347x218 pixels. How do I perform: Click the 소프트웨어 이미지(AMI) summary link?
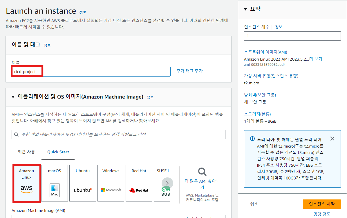click(x=265, y=52)
